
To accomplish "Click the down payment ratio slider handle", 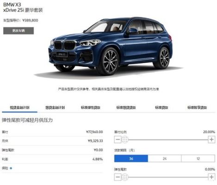I will coord(125,140).
